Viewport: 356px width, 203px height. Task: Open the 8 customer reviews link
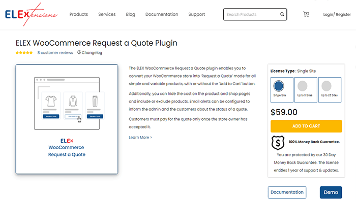(55, 52)
